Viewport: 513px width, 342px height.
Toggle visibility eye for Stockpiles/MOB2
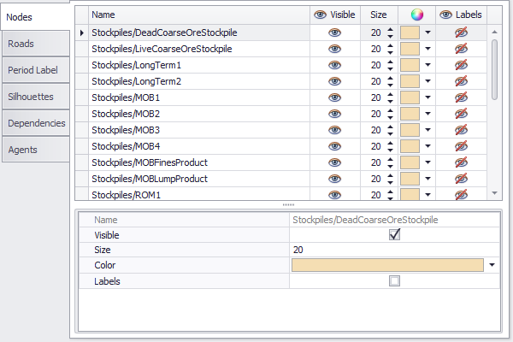point(334,114)
